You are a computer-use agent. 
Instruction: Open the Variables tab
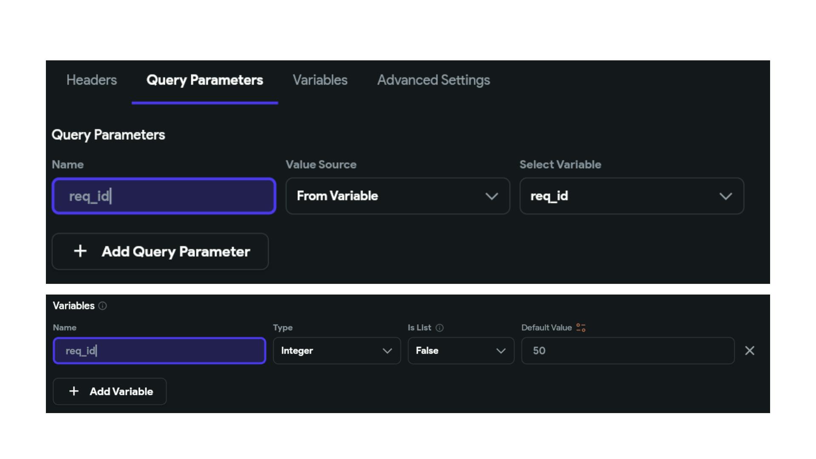coord(320,80)
